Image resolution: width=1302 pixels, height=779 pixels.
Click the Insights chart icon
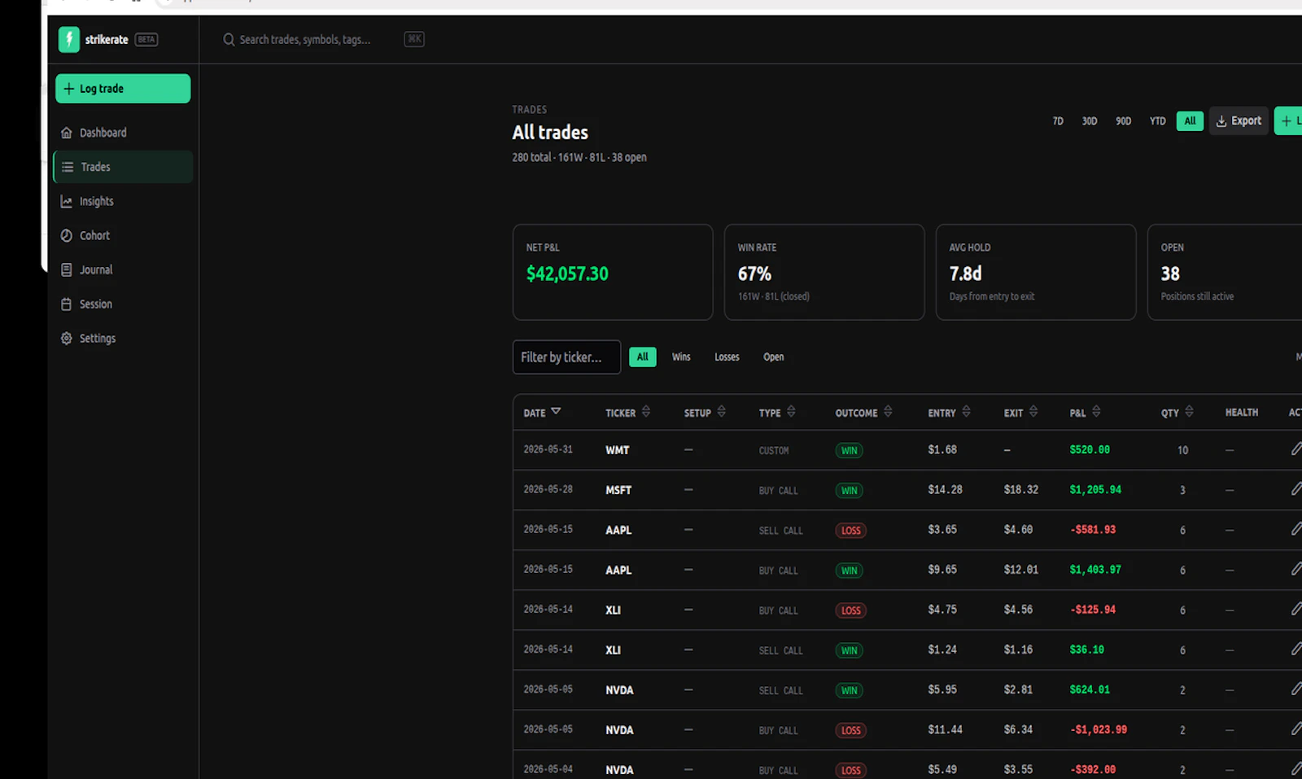[x=67, y=201]
